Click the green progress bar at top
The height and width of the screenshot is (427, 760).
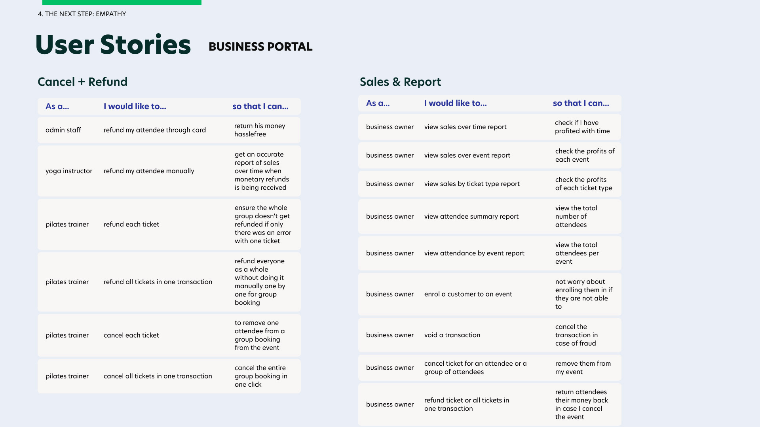click(122, 2)
